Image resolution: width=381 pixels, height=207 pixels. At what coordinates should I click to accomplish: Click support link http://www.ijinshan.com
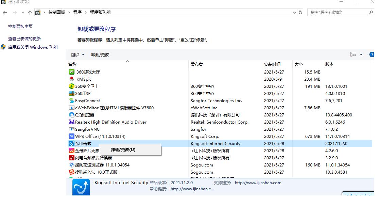point(258,182)
